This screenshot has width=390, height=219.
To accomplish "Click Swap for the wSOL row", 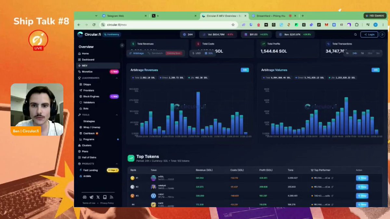I will point(362,178).
